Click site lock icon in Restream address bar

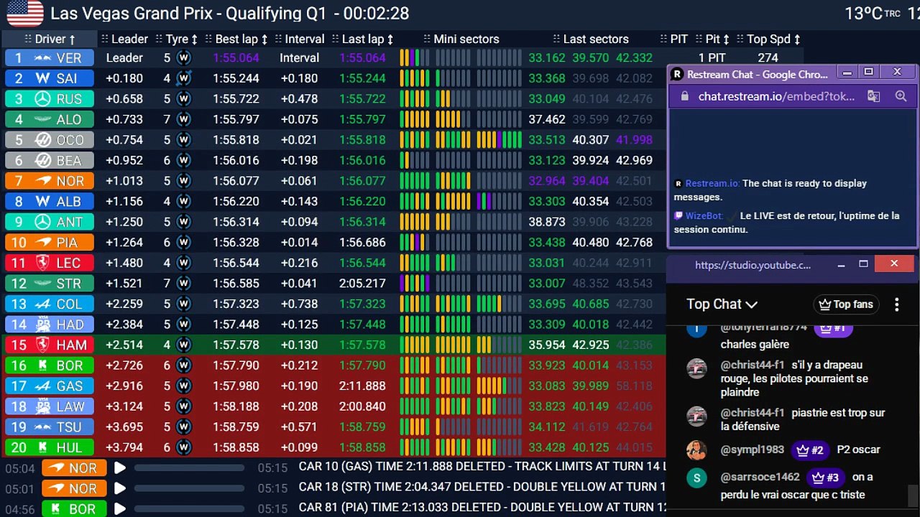(x=684, y=96)
